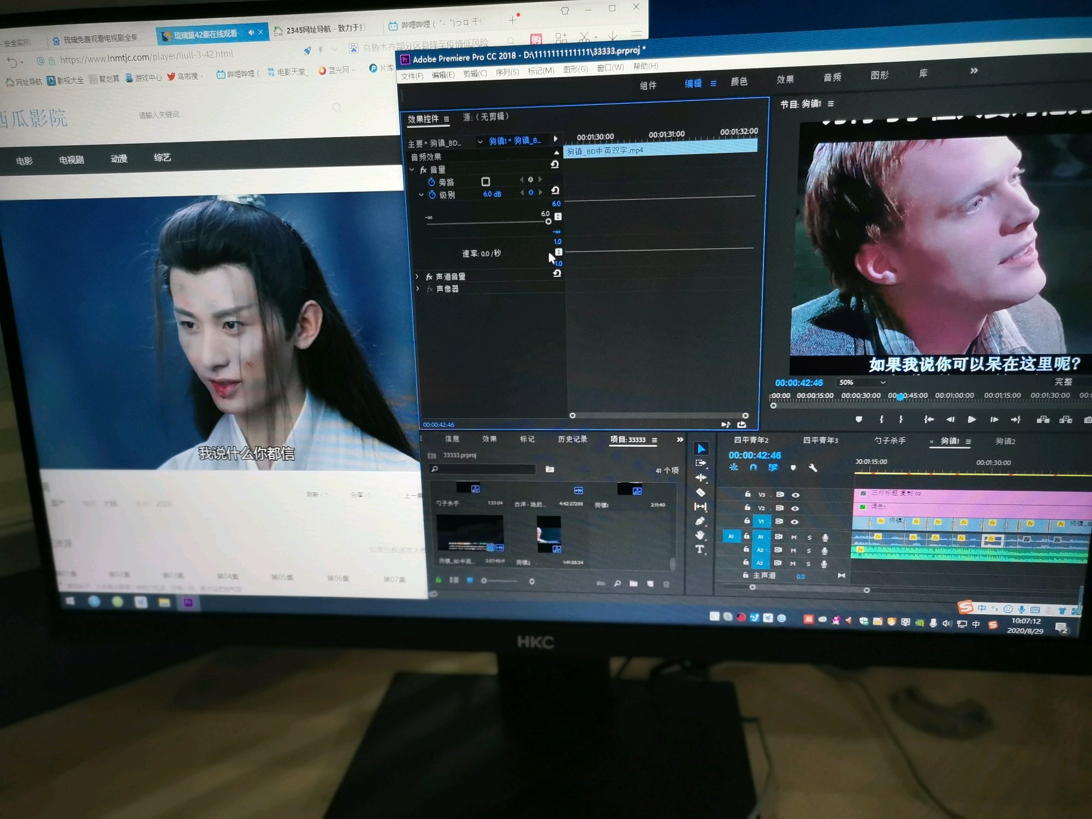Hide track V1 output eye
The image size is (1092, 819).
pos(794,522)
